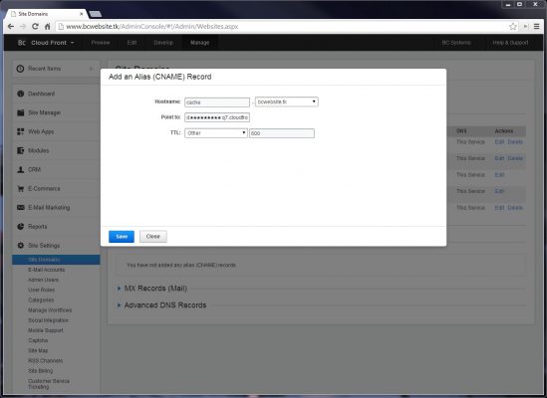Open Help & Support menu
547x398 pixels.
510,43
